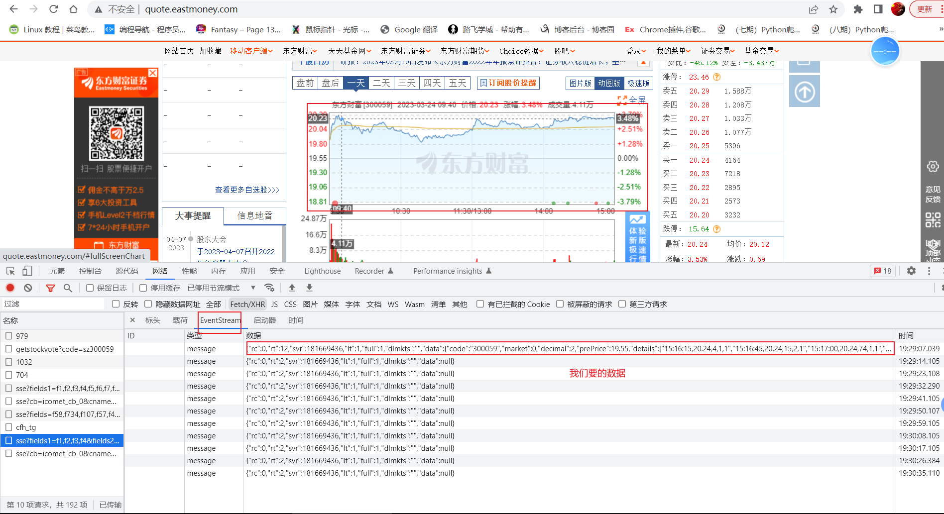
Task: Expand the 股吧 menu
Action: (x=565, y=51)
